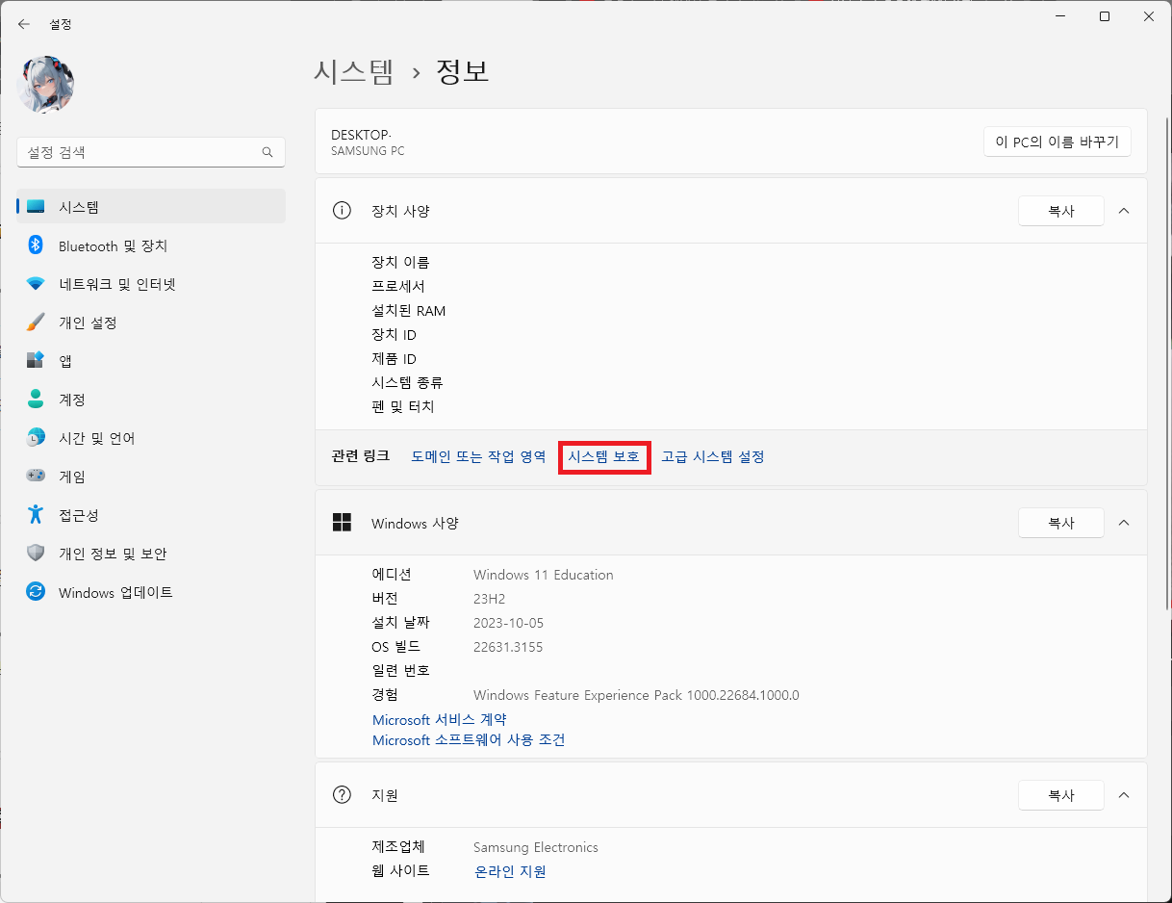
Task: Click the 접근성 person icon
Action: point(36,515)
